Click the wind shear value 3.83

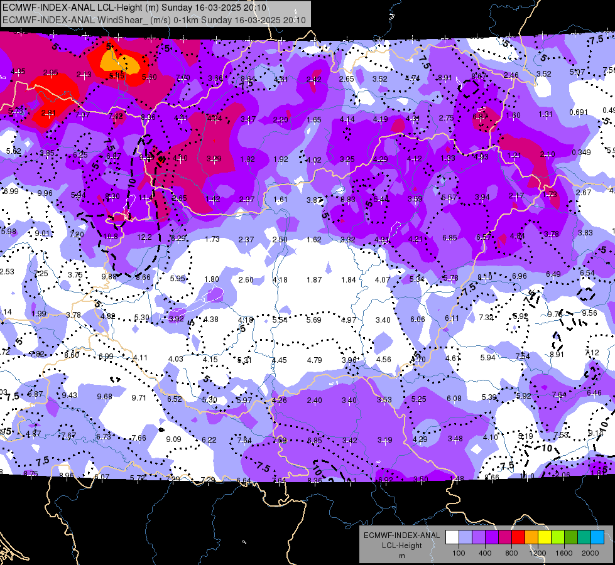585,232
